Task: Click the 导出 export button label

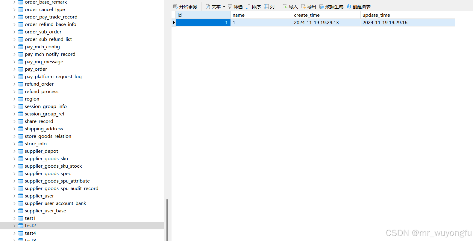Action: coord(312,7)
